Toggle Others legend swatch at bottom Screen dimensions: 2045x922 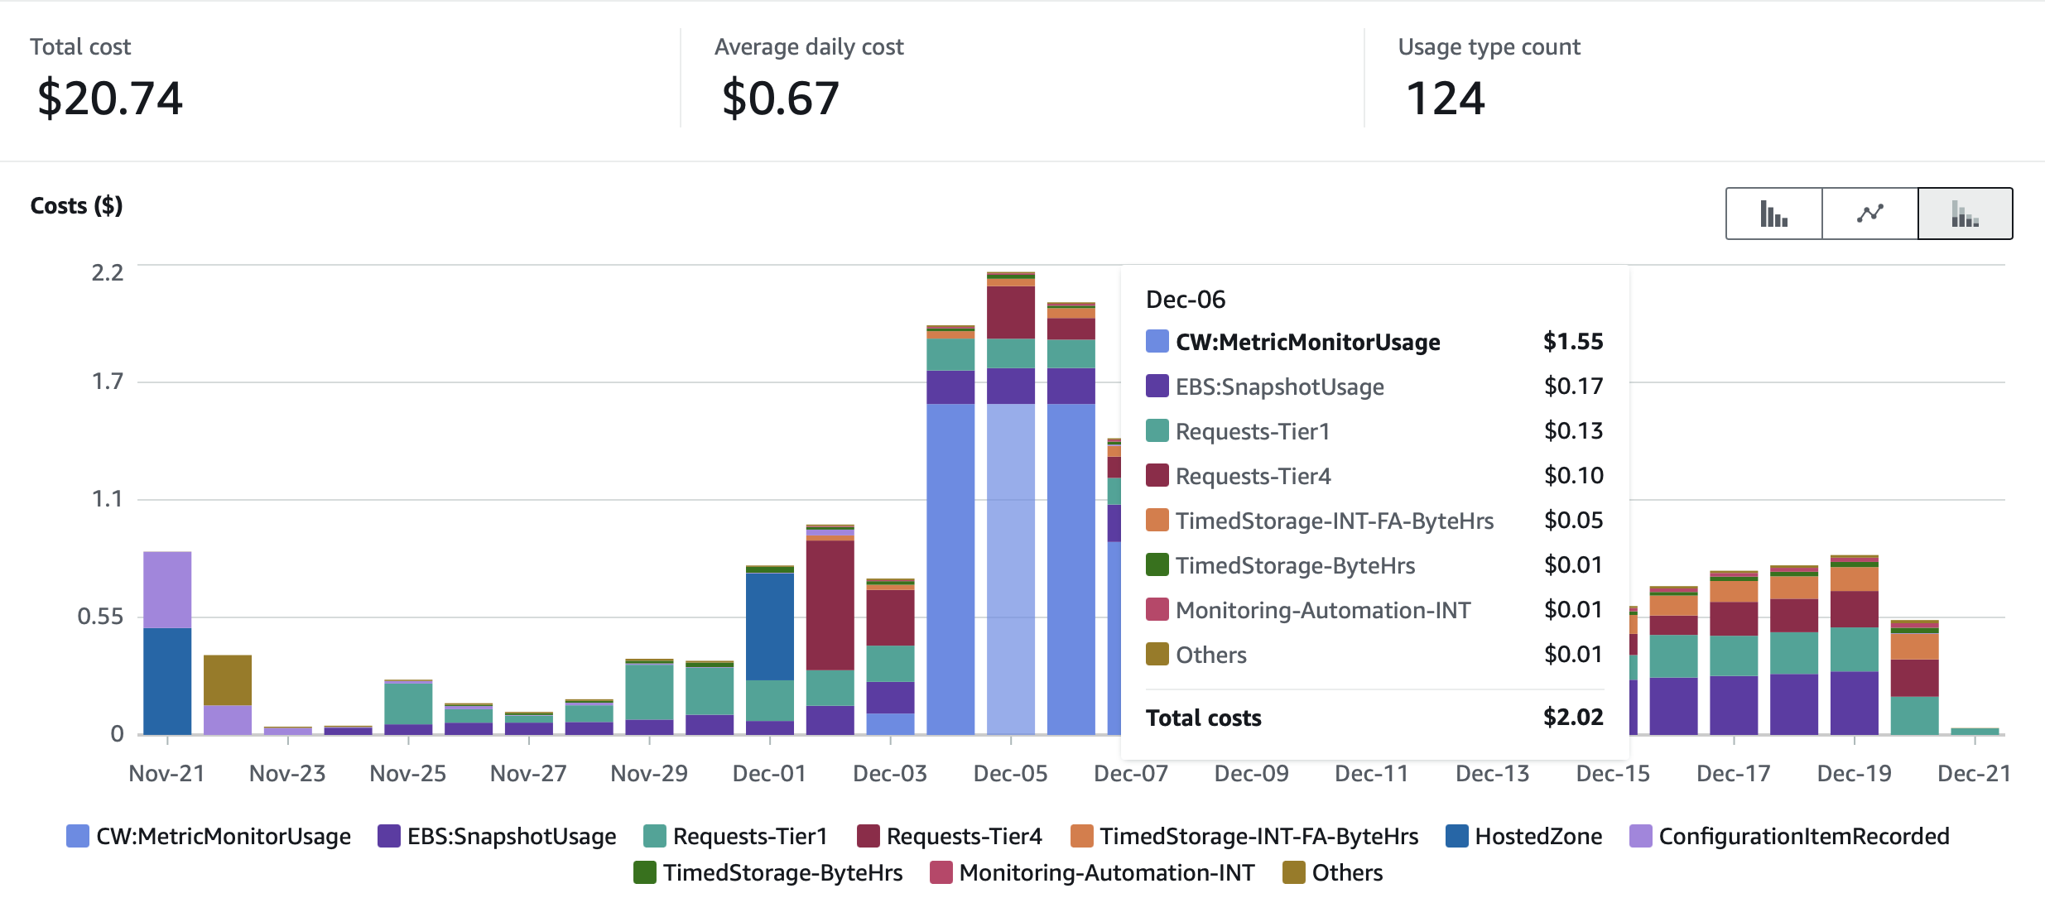coord(1293,872)
